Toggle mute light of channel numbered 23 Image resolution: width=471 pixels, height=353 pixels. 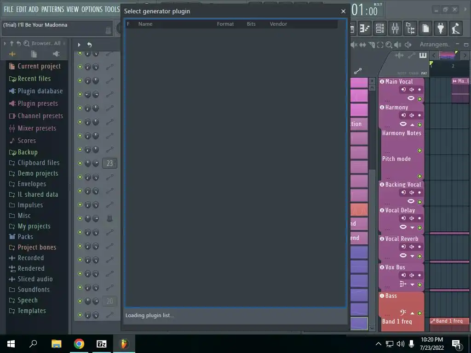(x=80, y=163)
